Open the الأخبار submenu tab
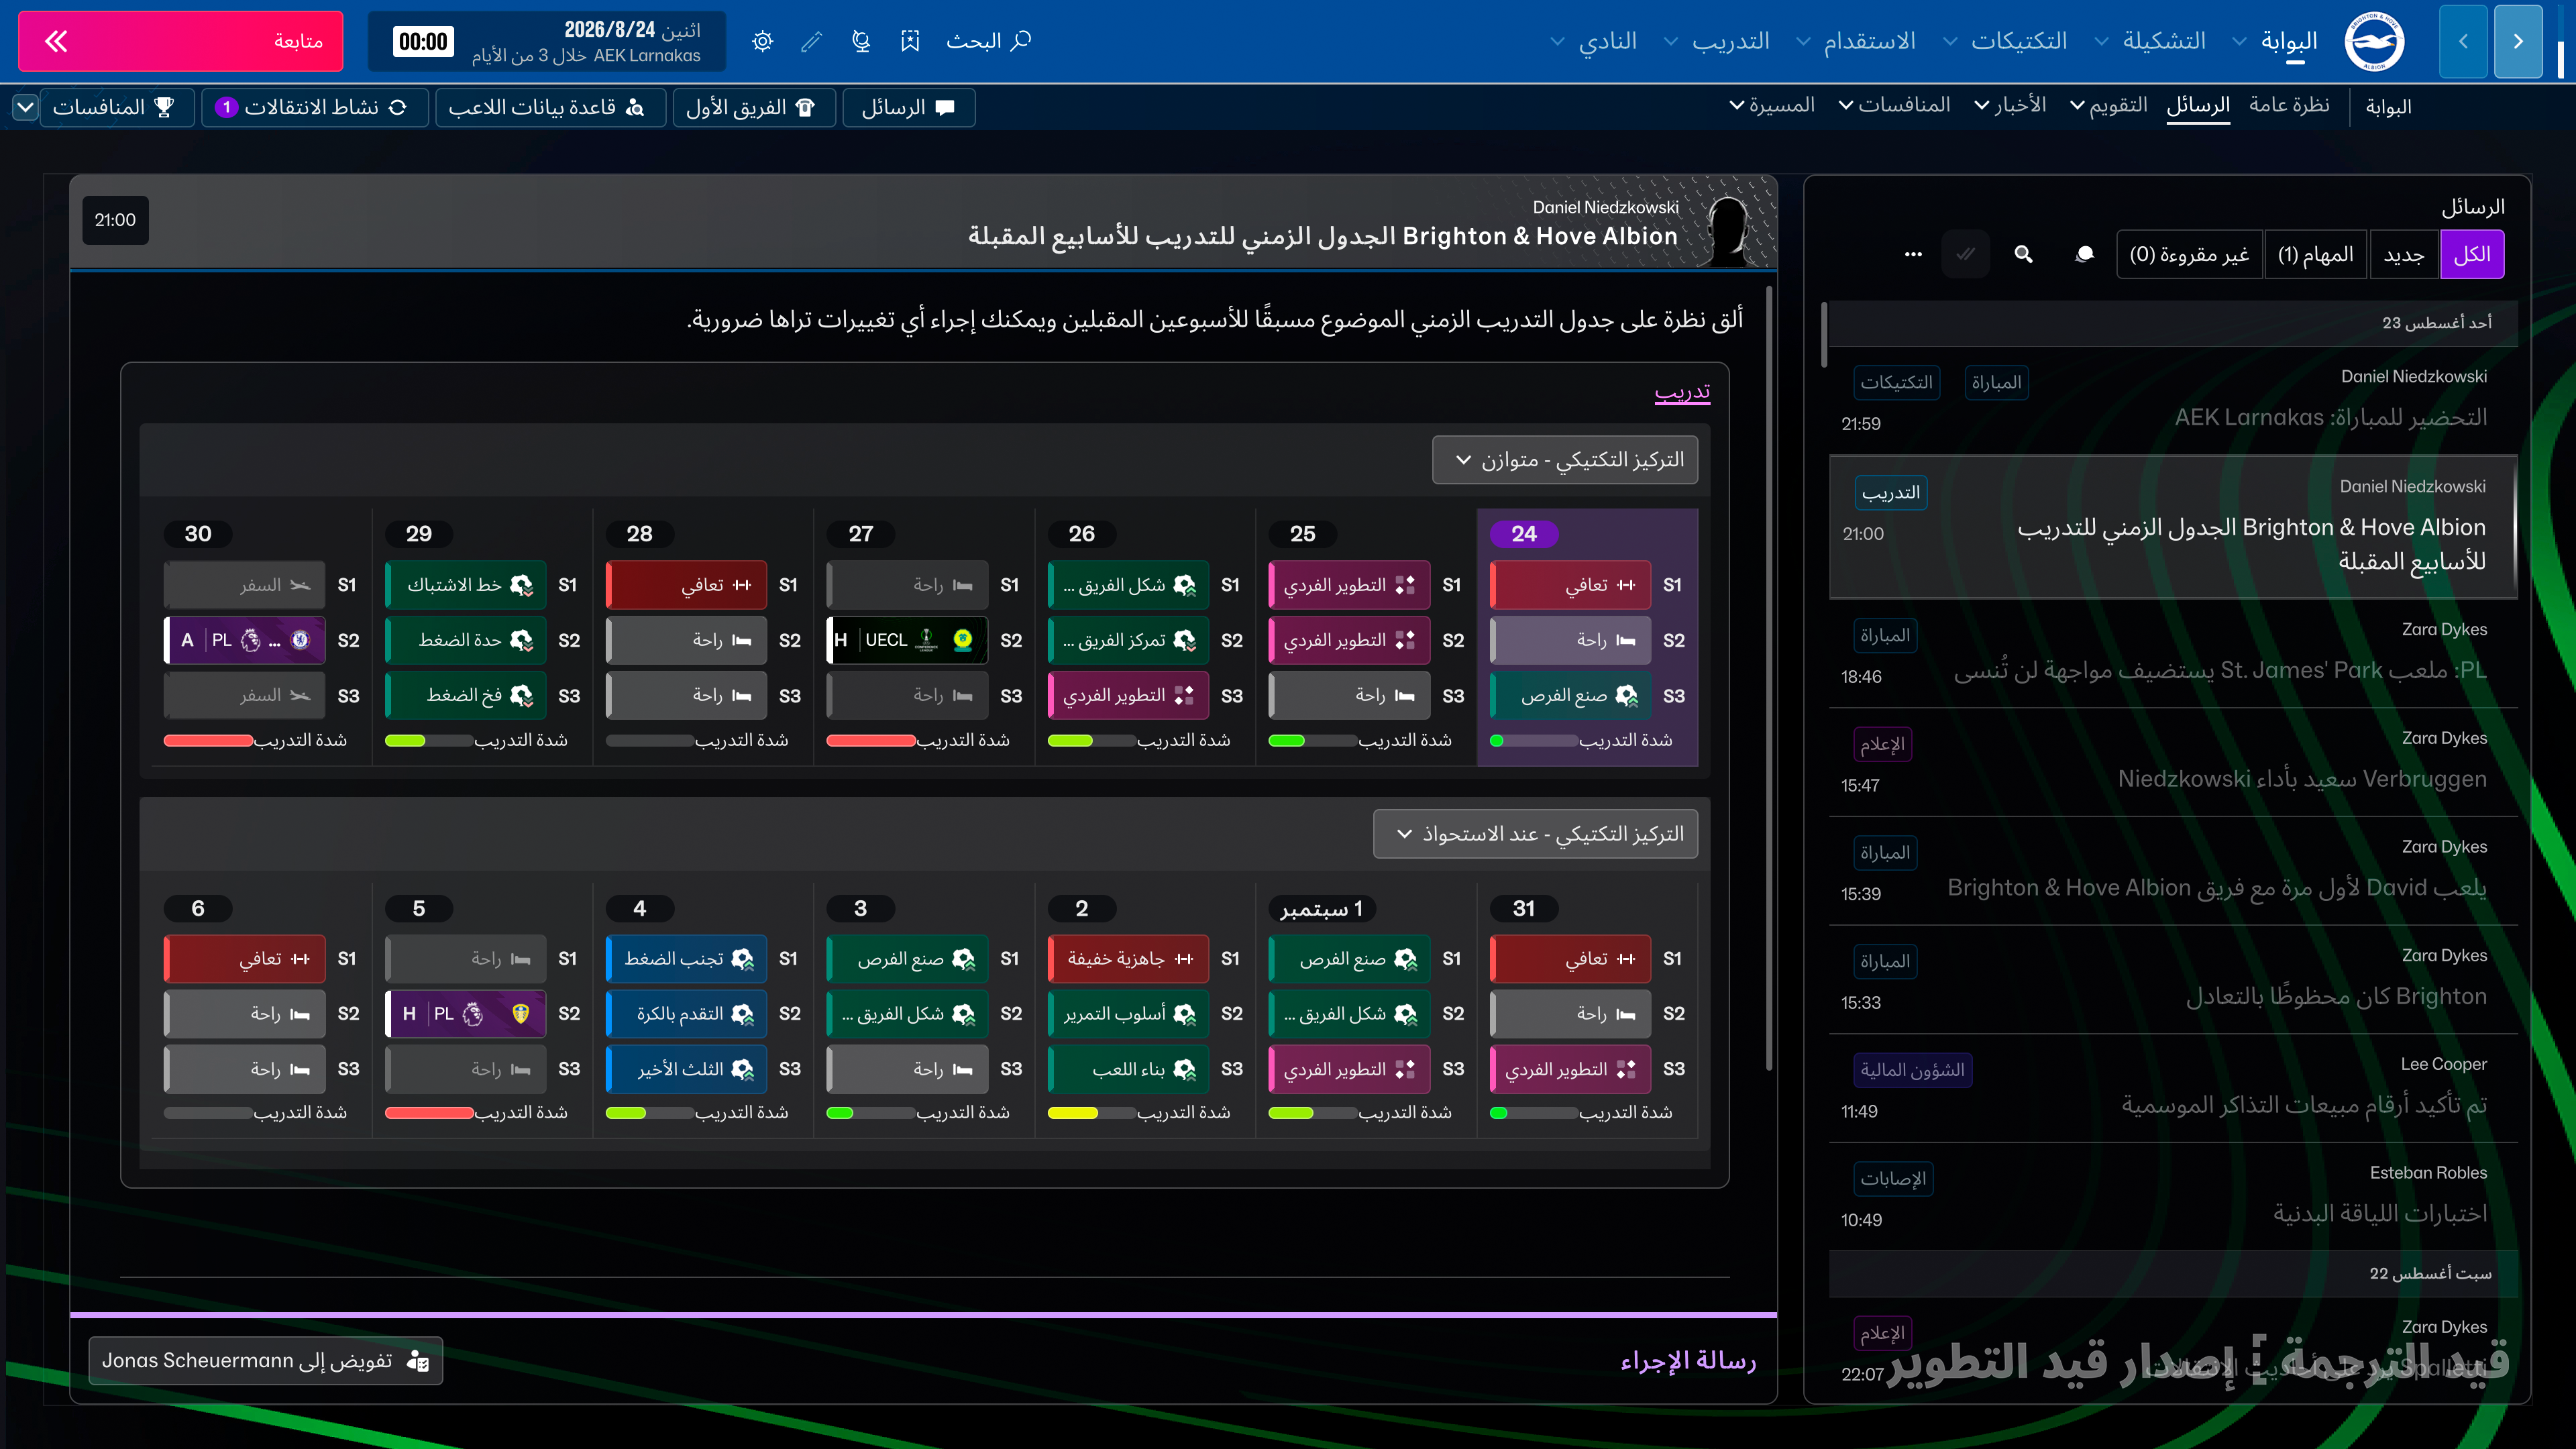Screen dimensions: 2576x1449 [x=2009, y=105]
